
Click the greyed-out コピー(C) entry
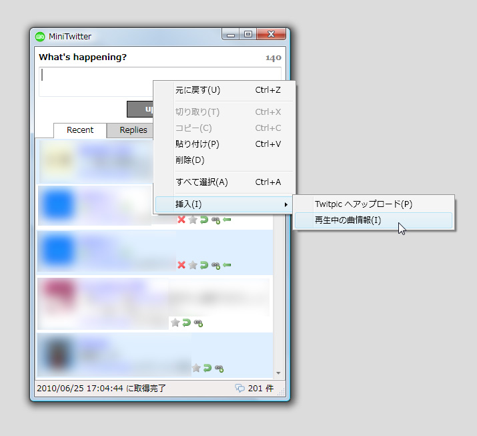point(225,128)
